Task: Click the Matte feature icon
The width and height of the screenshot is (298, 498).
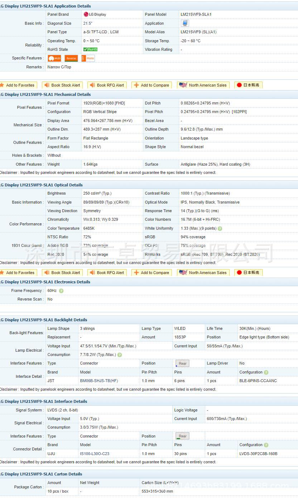Action: point(88,58)
